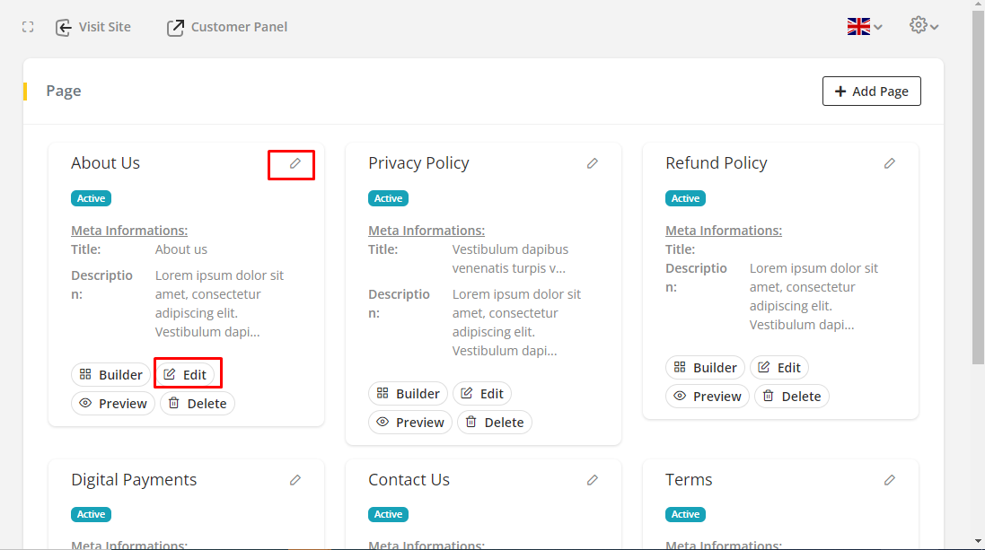Viewport: 985px width, 550px height.
Task: Click pencil icon on Digital Payments card
Action: (295, 480)
